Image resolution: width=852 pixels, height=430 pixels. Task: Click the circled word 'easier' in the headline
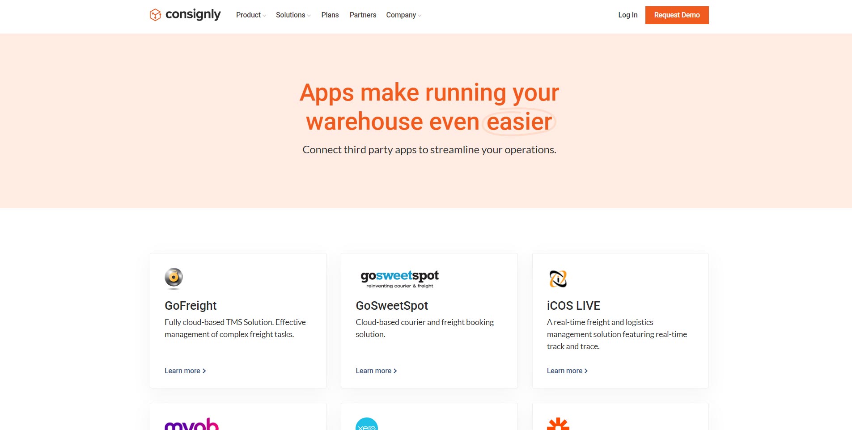click(519, 122)
